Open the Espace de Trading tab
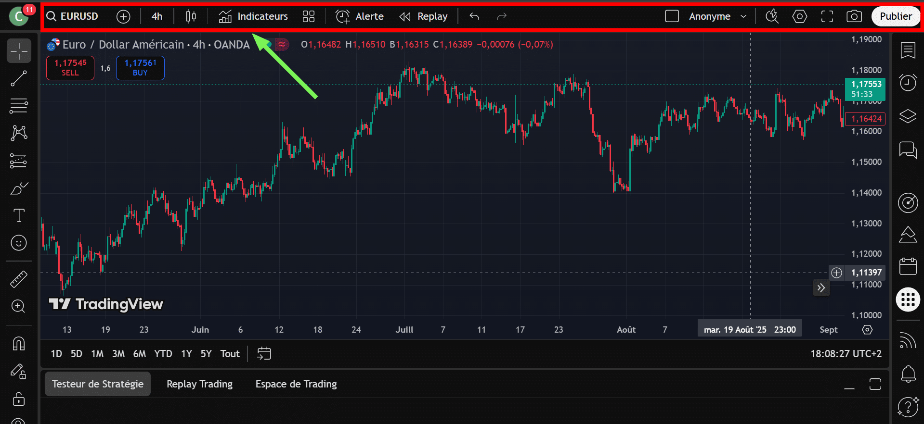 pyautogui.click(x=296, y=384)
